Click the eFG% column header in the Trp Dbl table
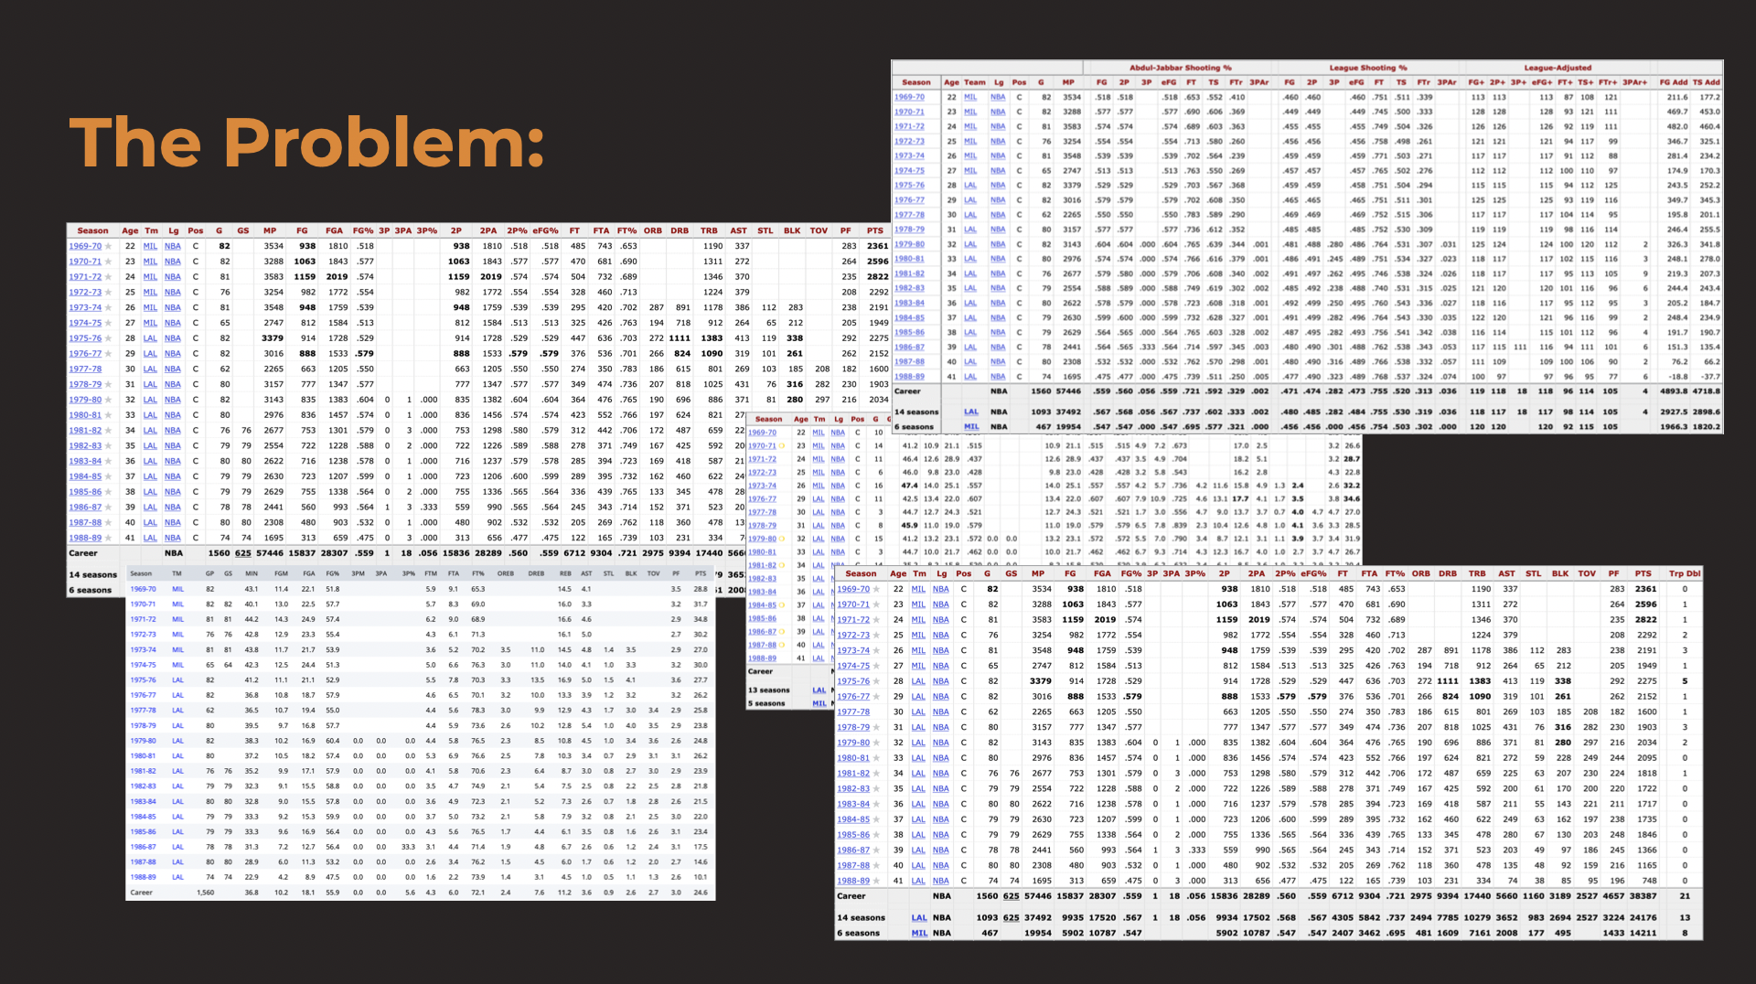1756x984 pixels. point(1313,574)
